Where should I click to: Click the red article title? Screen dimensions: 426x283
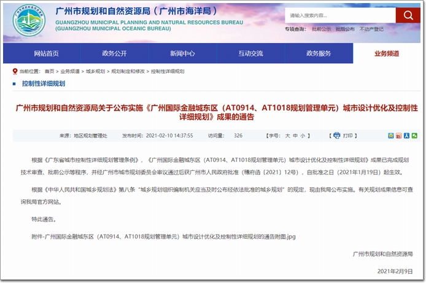point(217,112)
